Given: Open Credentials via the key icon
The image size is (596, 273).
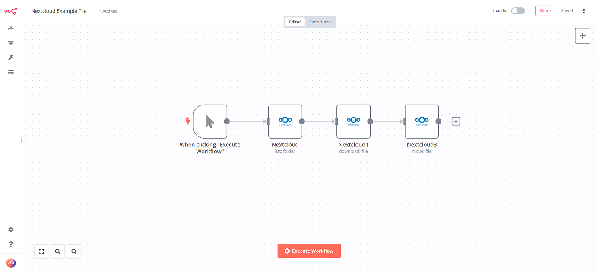Looking at the screenshot, I should coord(10,57).
